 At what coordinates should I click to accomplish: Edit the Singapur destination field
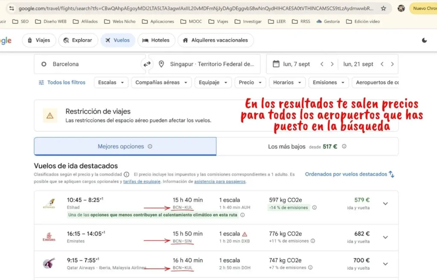(x=204, y=64)
